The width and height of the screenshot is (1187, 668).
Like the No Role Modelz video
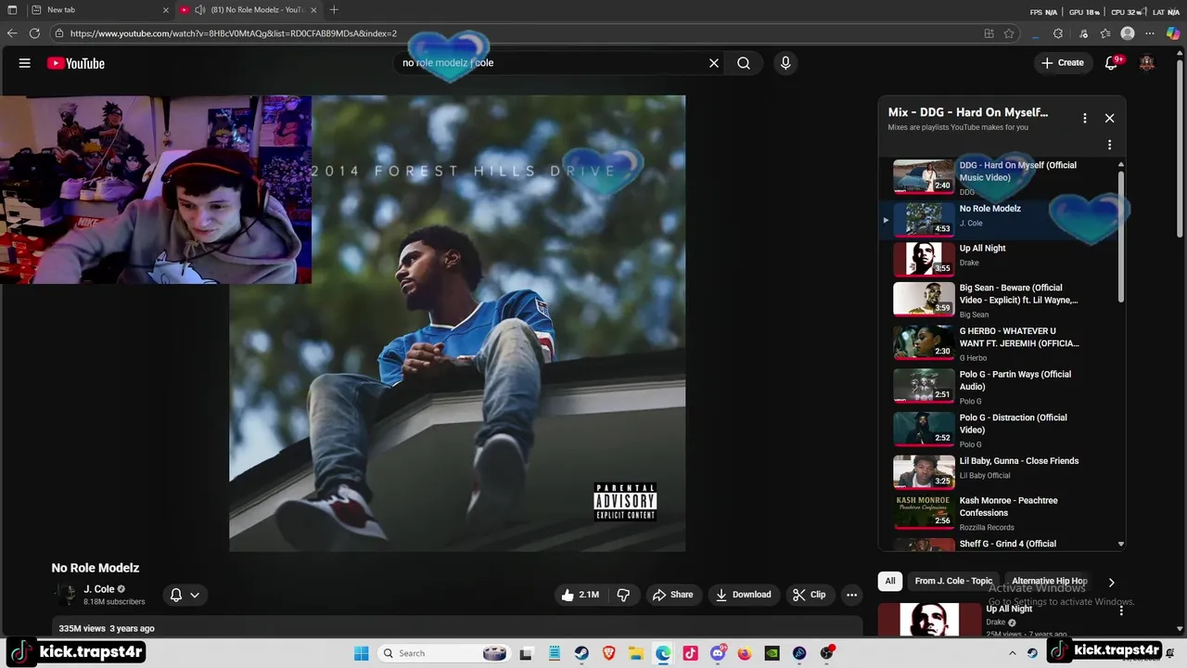(x=581, y=595)
